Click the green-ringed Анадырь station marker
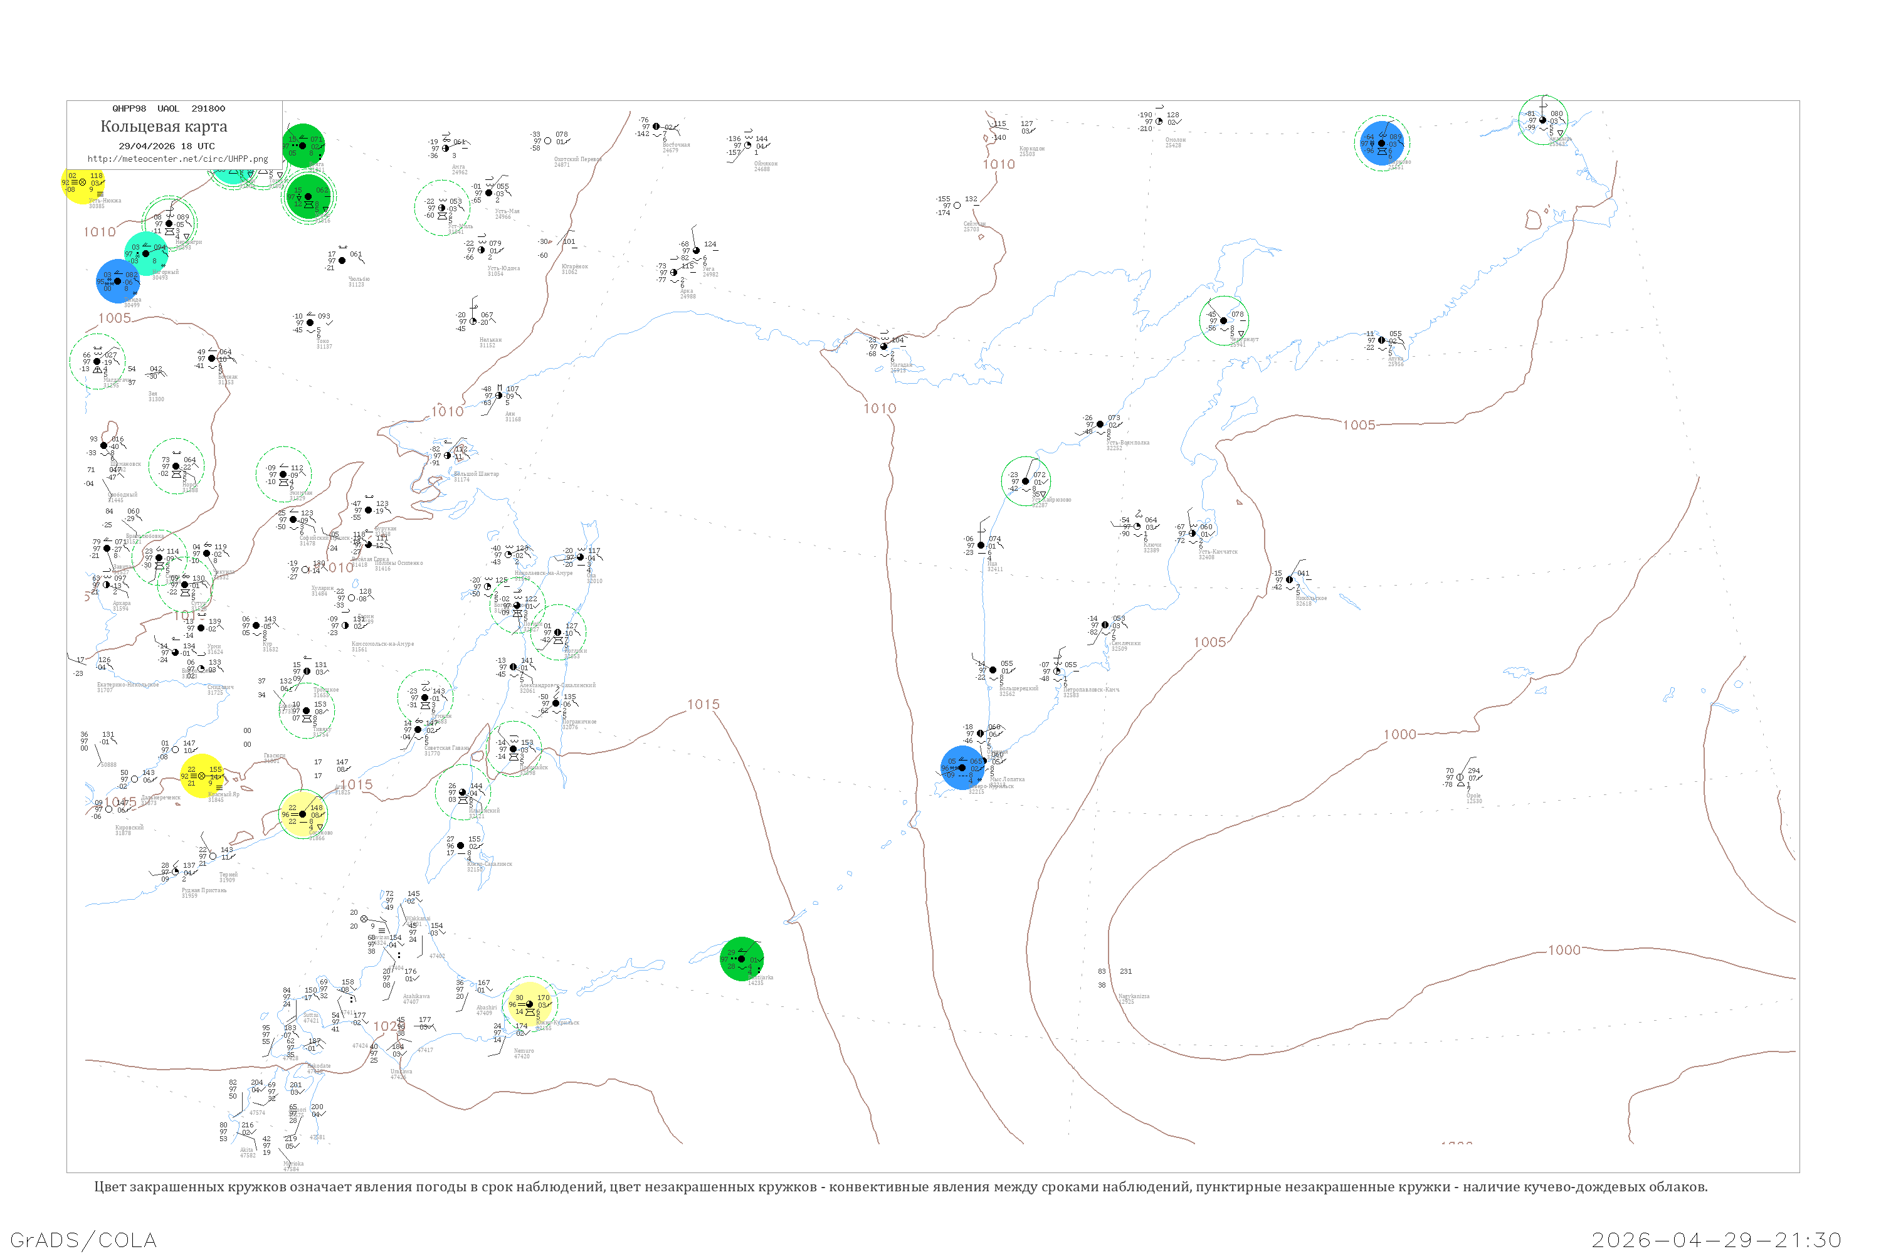The height and width of the screenshot is (1254, 1881). point(1542,120)
